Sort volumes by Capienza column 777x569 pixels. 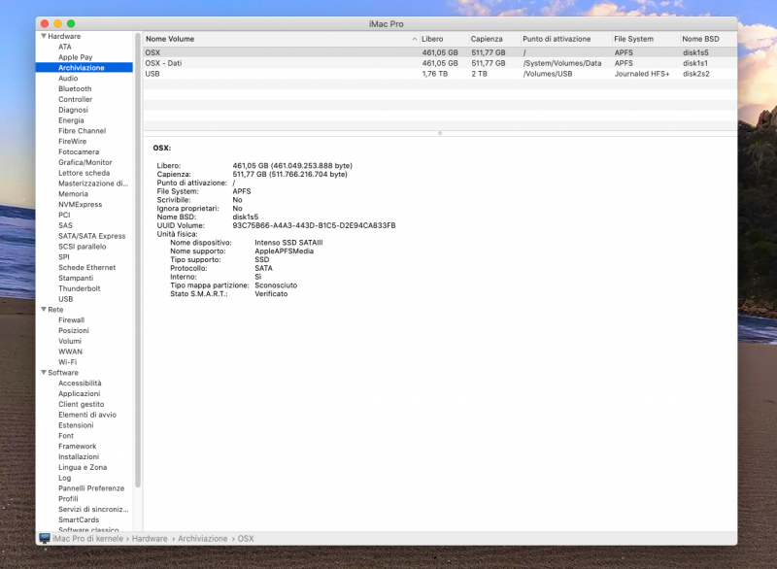pos(487,39)
